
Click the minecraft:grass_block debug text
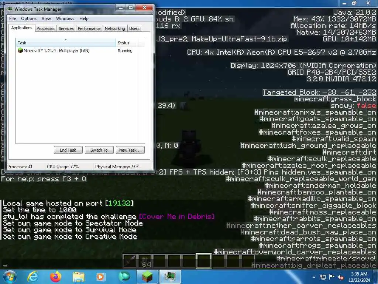(x=335, y=99)
